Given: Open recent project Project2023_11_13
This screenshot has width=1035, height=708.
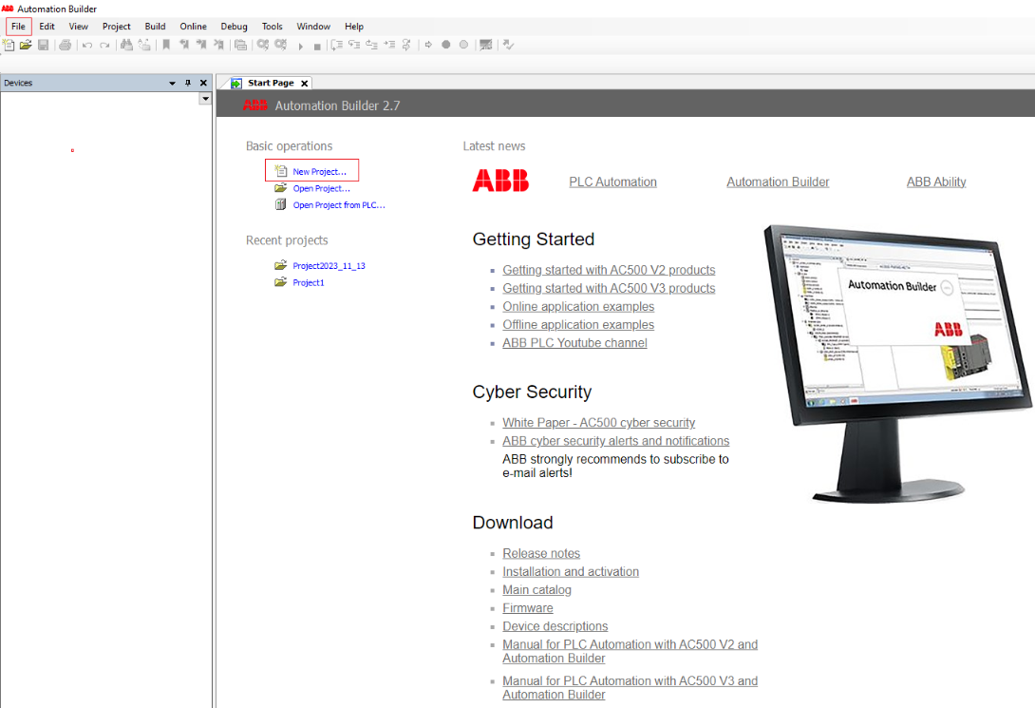Looking at the screenshot, I should [329, 266].
